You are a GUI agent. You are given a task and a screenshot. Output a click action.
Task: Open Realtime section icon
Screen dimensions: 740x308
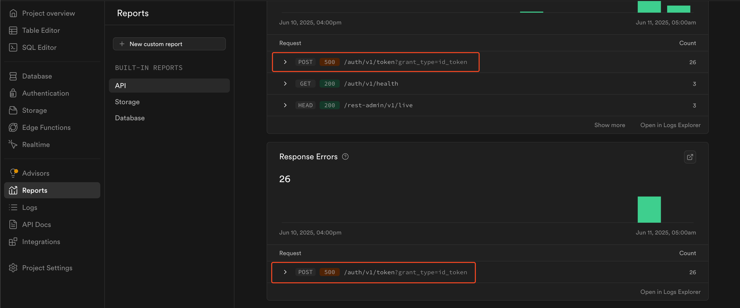pyautogui.click(x=13, y=144)
